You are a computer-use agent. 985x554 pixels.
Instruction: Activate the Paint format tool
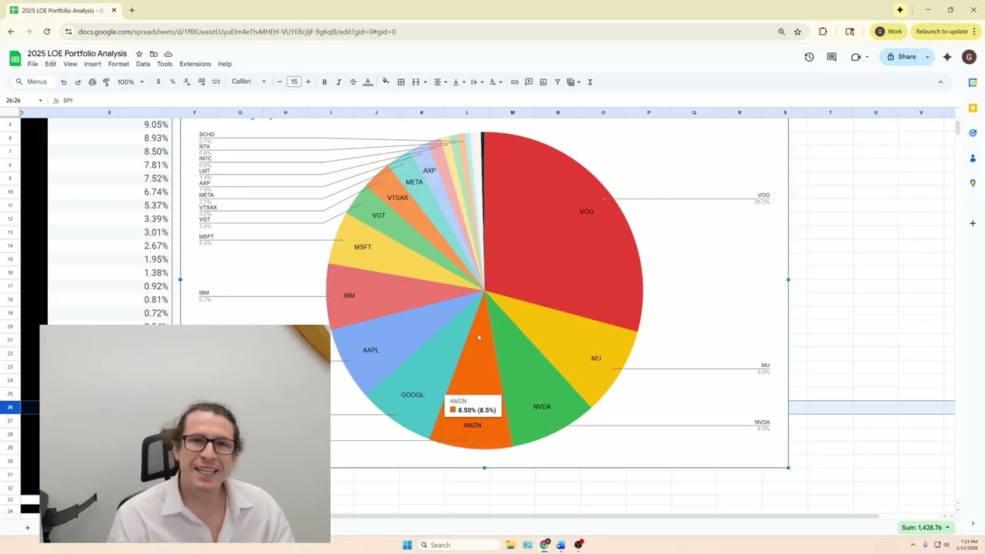click(106, 82)
